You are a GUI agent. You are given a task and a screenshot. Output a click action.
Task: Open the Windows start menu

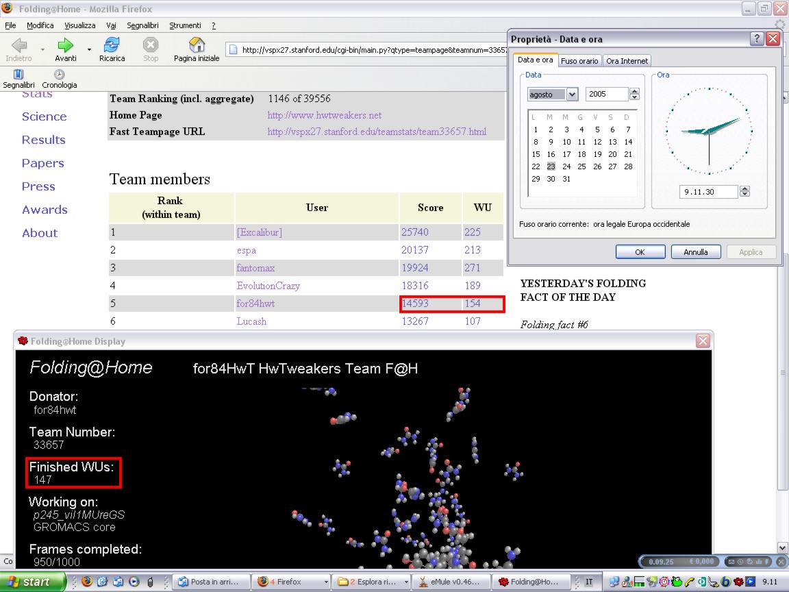click(33, 582)
